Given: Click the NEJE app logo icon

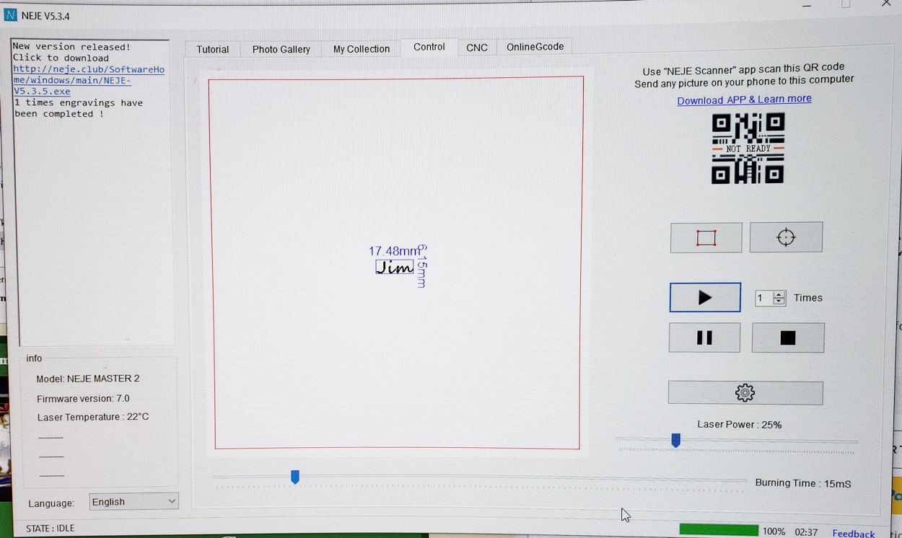Looking at the screenshot, I should [x=10, y=15].
